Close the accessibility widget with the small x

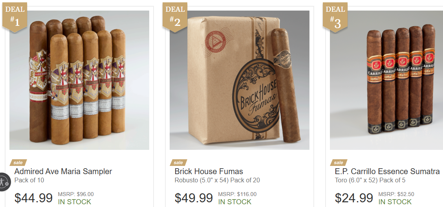(7, 184)
